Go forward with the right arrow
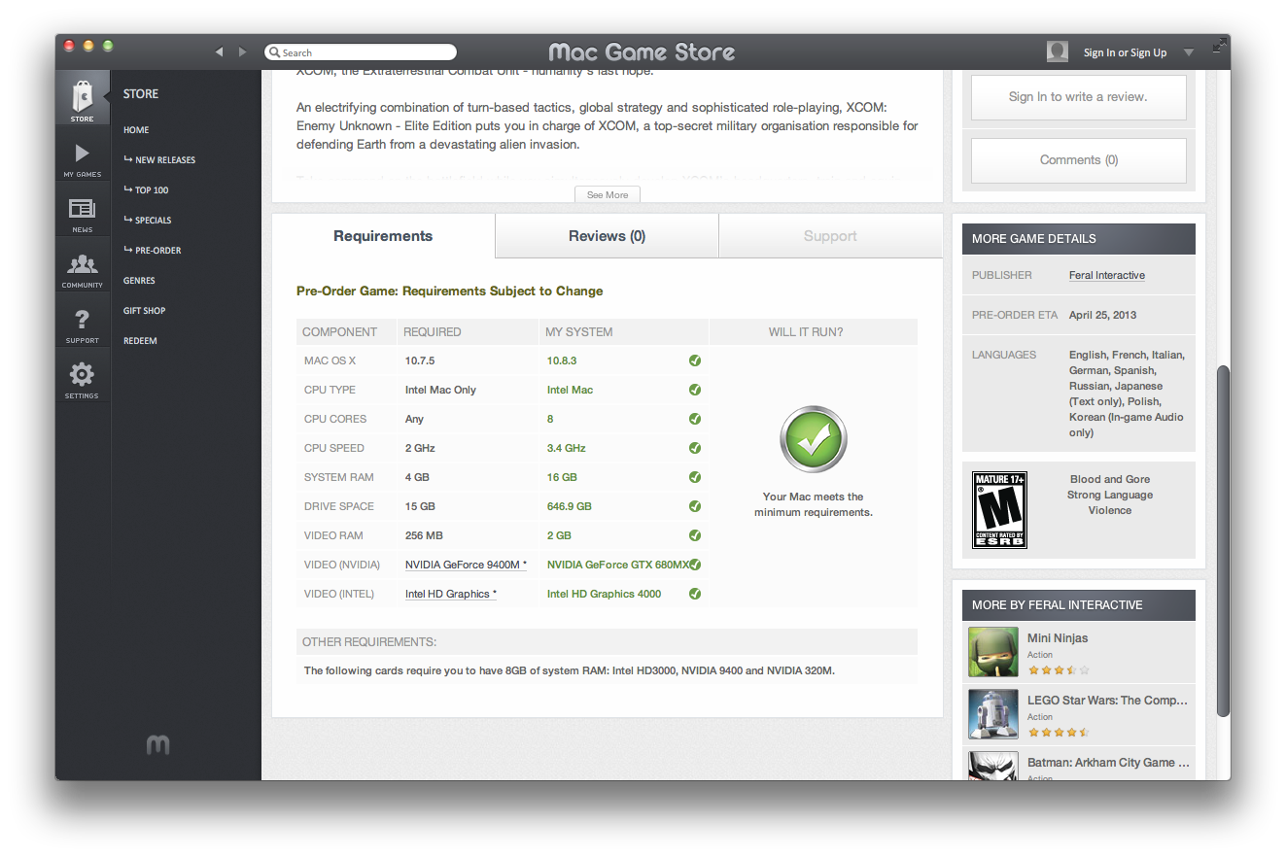 [242, 52]
